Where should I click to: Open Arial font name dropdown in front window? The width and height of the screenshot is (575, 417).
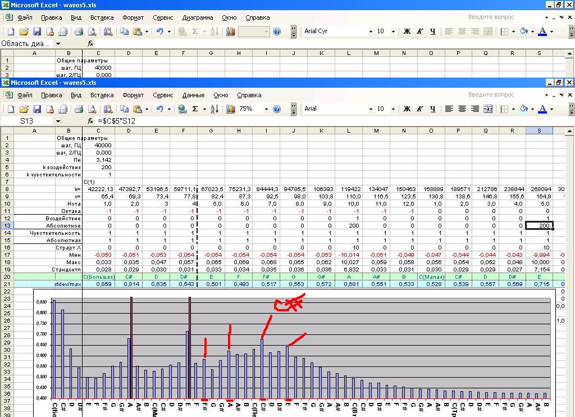tap(371, 109)
